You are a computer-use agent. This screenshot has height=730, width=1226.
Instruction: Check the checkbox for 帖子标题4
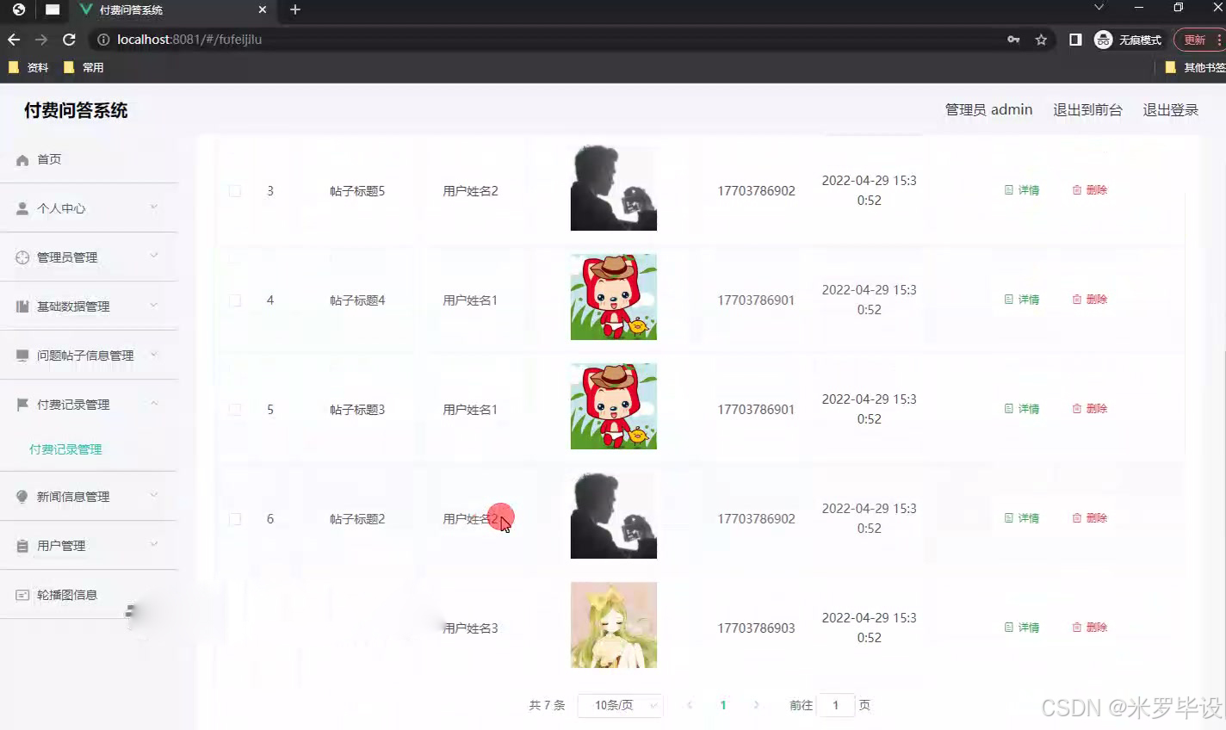[x=234, y=300]
